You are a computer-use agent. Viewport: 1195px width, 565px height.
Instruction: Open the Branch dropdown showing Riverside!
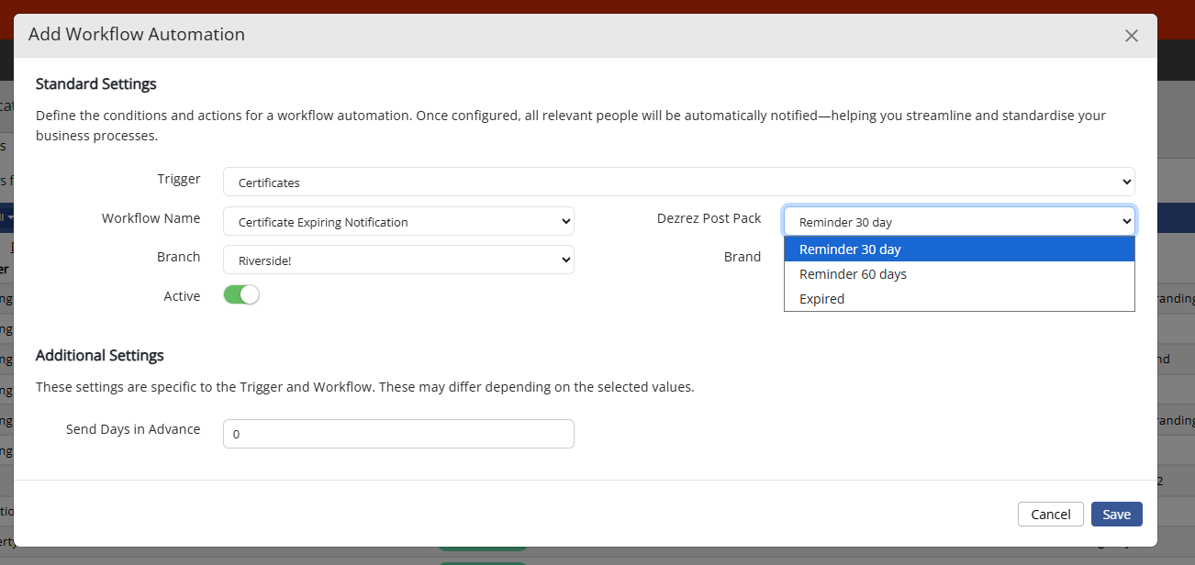click(398, 259)
